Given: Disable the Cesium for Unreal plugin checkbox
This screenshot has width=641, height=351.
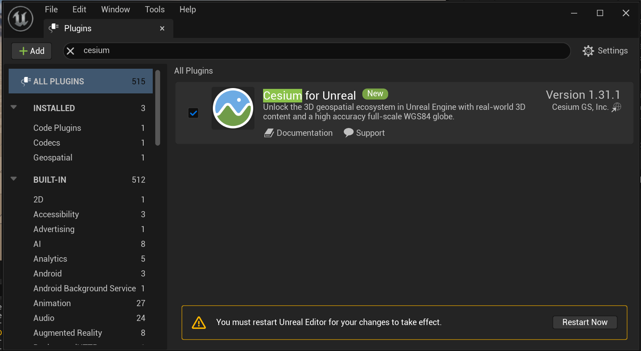Looking at the screenshot, I should coord(193,113).
